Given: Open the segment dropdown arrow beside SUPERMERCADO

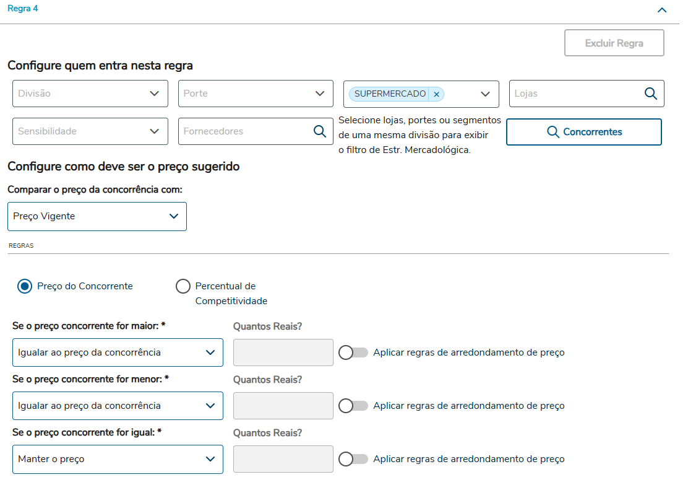Looking at the screenshot, I should (485, 94).
